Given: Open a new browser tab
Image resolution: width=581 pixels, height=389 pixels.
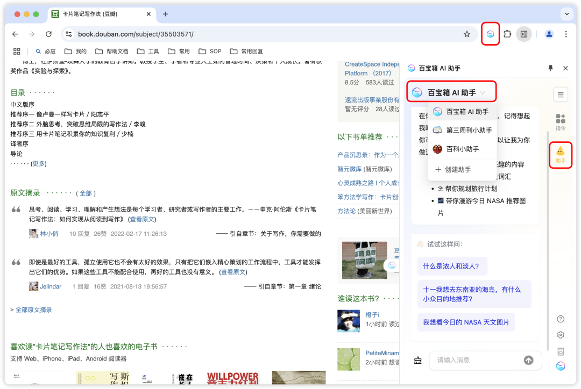Looking at the screenshot, I should point(165,14).
